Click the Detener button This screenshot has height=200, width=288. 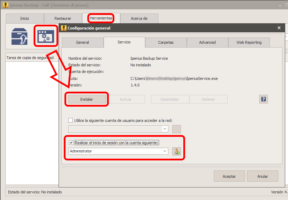(208, 99)
